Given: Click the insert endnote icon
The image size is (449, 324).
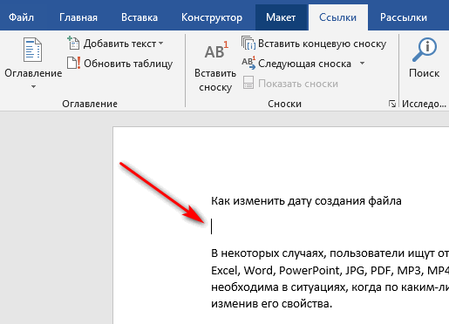Looking at the screenshot, I should click(248, 43).
